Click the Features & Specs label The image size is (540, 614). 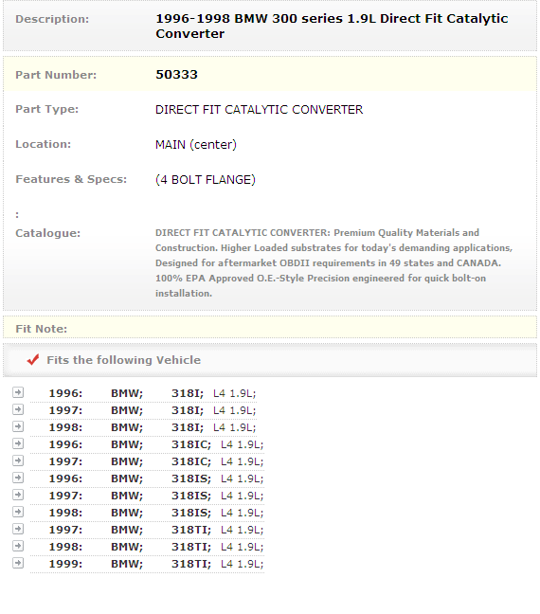pyautogui.click(x=71, y=179)
